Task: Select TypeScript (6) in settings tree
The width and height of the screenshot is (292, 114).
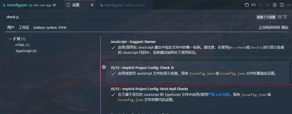Action: click(26, 51)
